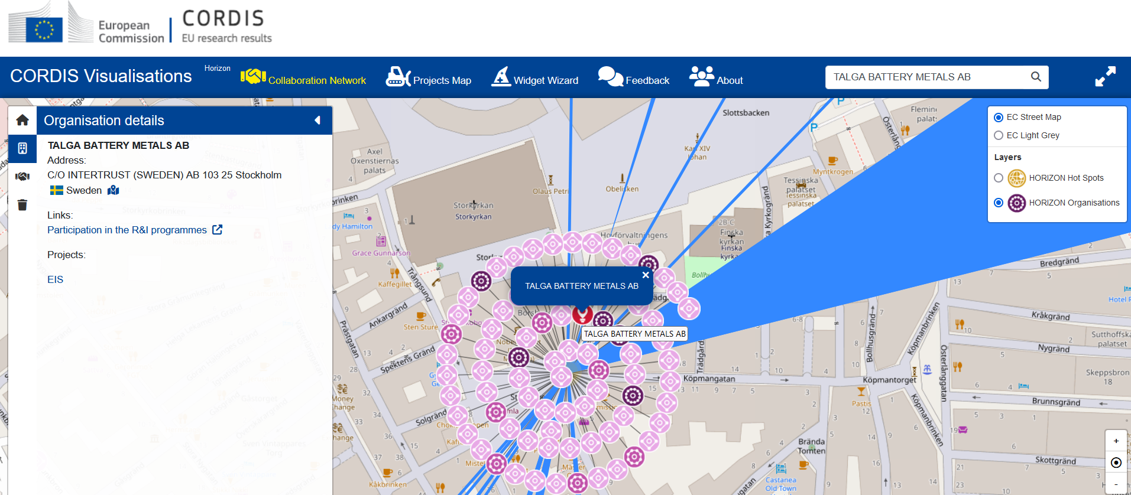Click the CORDIS EU research results logo
The width and height of the screenshot is (1131, 495).
tap(226, 26)
